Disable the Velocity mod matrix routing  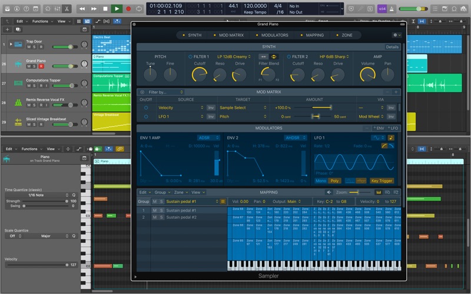tap(145, 108)
